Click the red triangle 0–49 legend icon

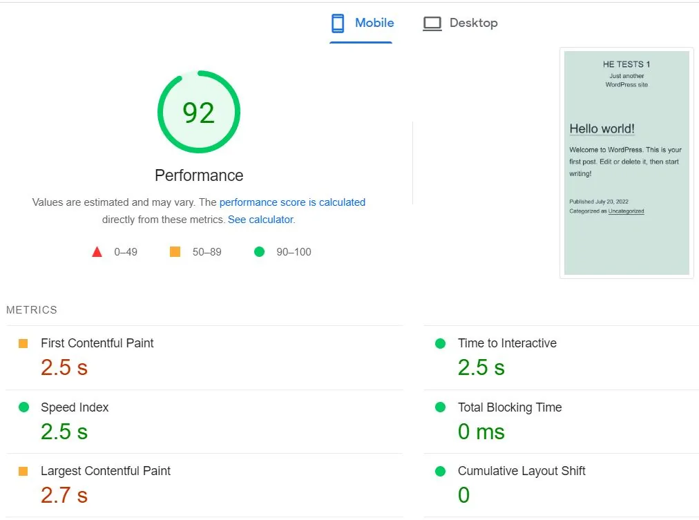(97, 252)
